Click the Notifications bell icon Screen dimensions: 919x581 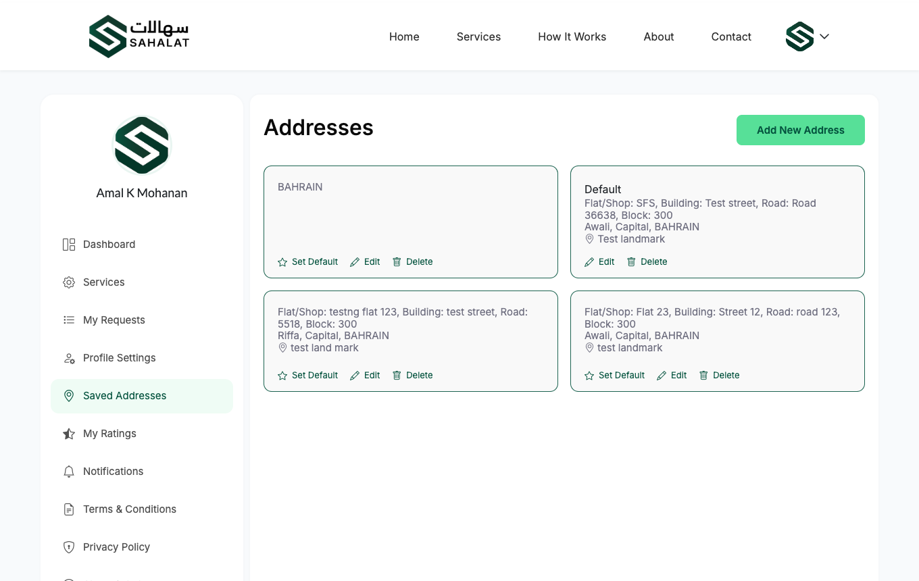69,472
